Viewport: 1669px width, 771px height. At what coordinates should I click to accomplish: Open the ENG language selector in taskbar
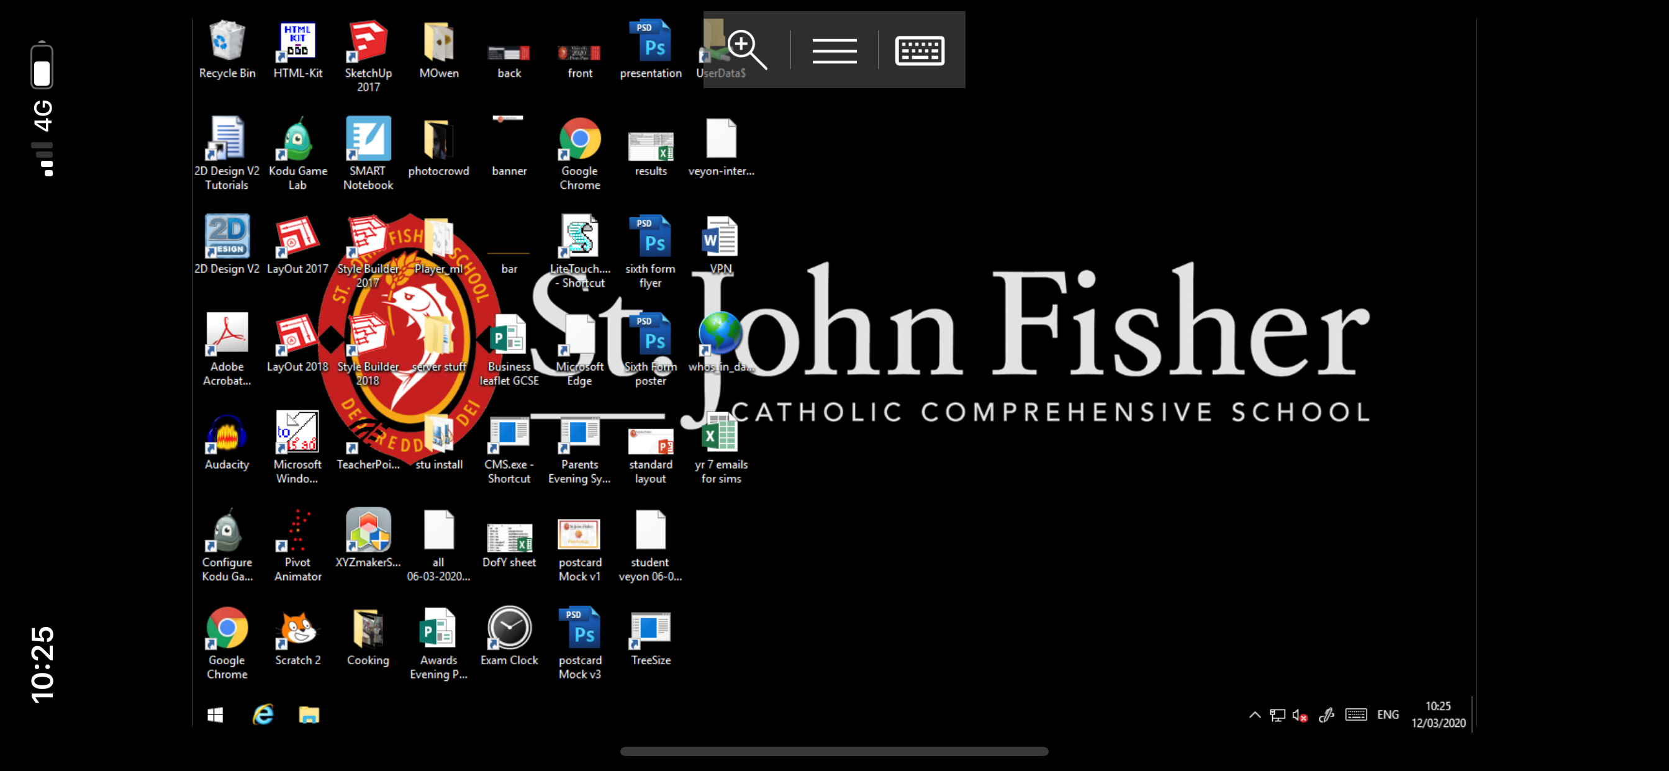tap(1387, 715)
